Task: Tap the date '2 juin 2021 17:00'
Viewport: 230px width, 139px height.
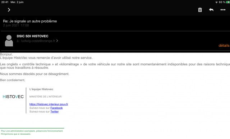Action: coord(16,26)
